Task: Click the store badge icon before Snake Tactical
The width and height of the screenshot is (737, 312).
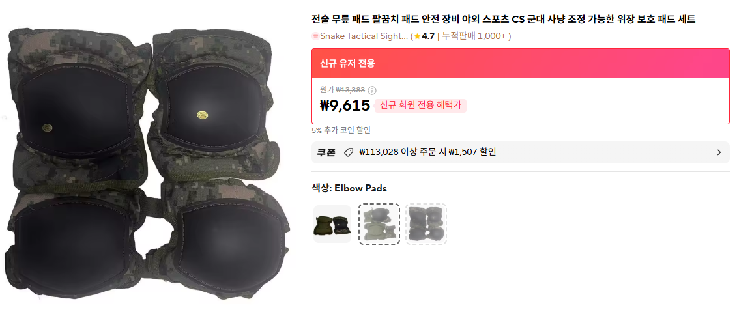Action: (x=315, y=36)
